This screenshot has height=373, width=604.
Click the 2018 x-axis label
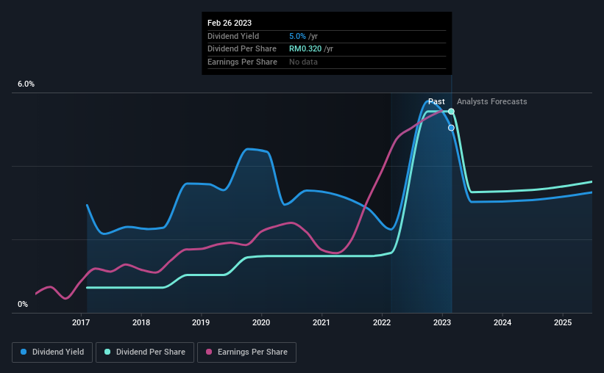tap(141, 322)
